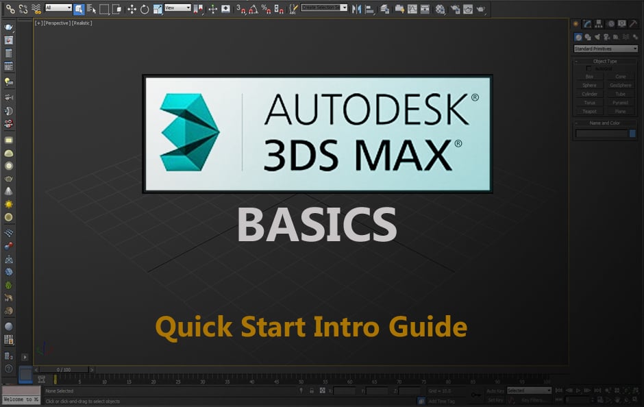Click the object name input field
This screenshot has width=644, height=407.
click(602, 134)
